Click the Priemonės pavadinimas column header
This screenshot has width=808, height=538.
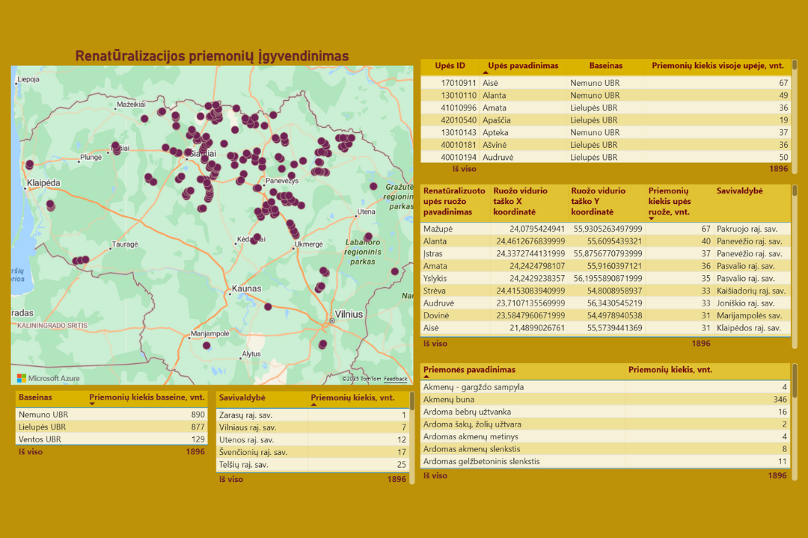(469, 370)
